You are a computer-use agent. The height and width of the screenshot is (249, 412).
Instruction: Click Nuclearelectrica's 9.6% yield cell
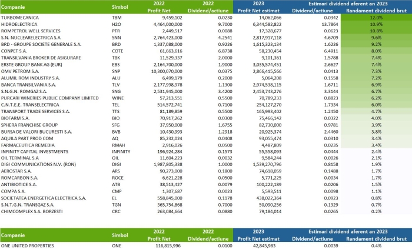tap(376, 38)
